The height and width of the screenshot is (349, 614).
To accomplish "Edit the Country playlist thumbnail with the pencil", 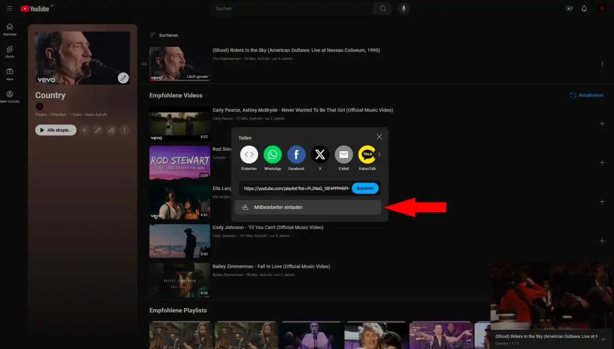I will coord(123,78).
